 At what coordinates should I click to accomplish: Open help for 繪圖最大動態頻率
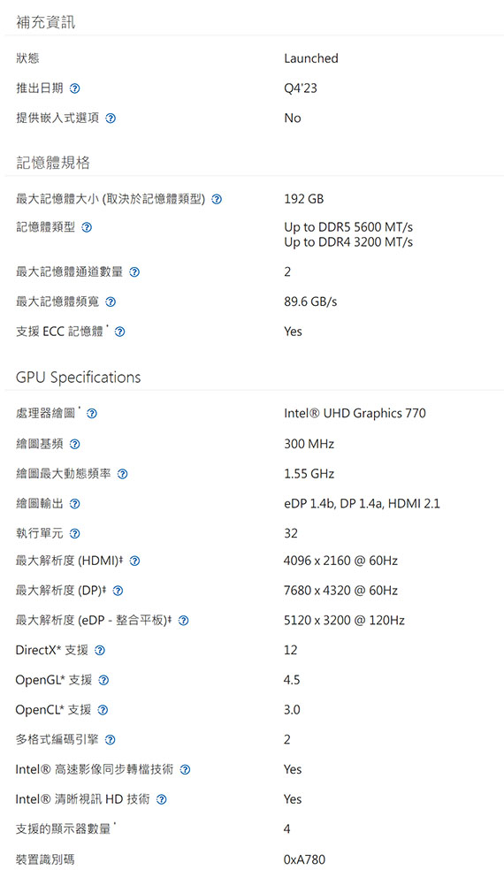pyautogui.click(x=122, y=474)
